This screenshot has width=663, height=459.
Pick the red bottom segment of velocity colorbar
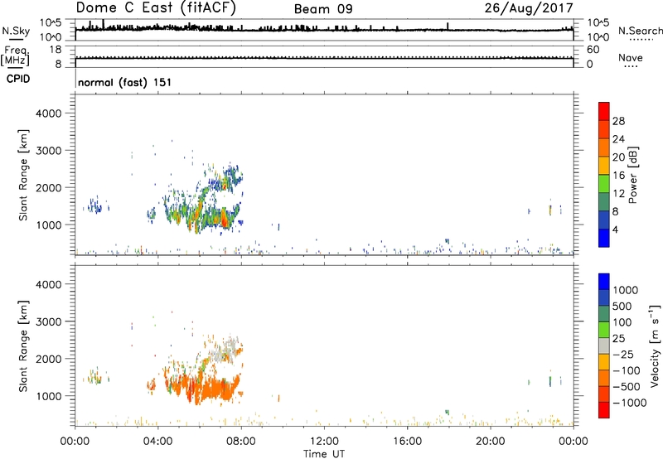click(604, 410)
